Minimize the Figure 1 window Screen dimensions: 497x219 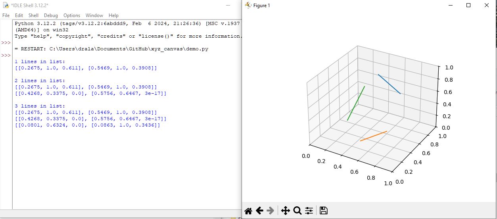tap(451, 5)
